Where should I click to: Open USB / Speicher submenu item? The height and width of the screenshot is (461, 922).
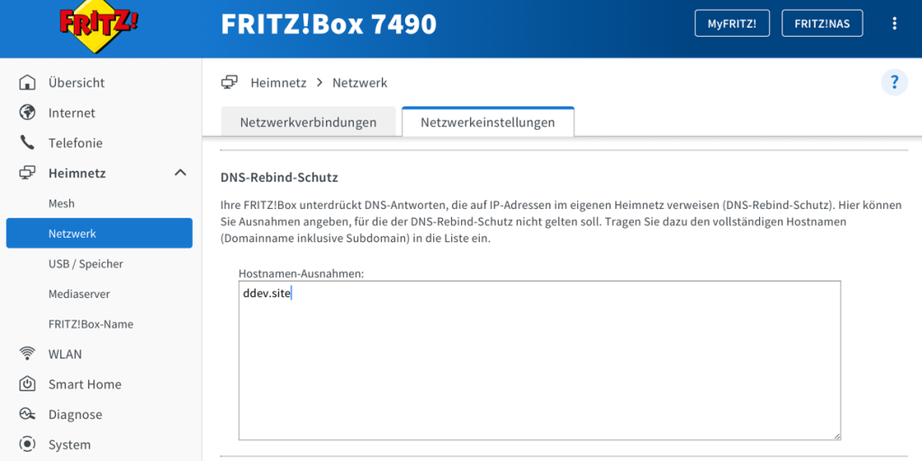[86, 264]
